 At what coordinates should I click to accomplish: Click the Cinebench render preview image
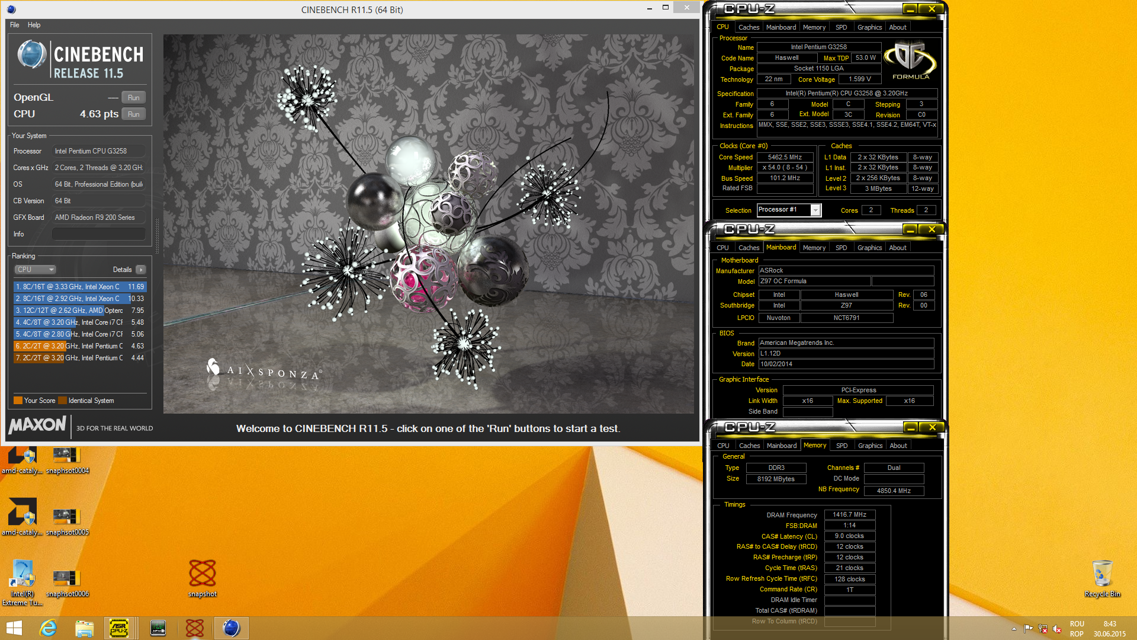click(429, 223)
